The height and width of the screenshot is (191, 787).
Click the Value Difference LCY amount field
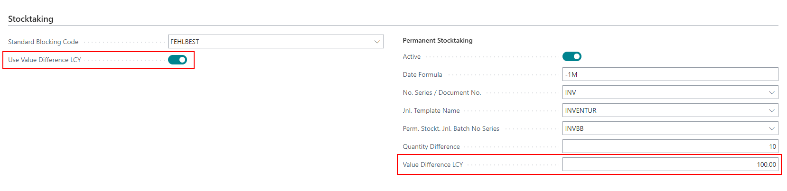(x=669, y=164)
